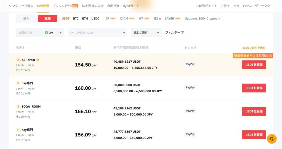Select USDC coin tab
The image size is (282, 149).
coord(95,18)
